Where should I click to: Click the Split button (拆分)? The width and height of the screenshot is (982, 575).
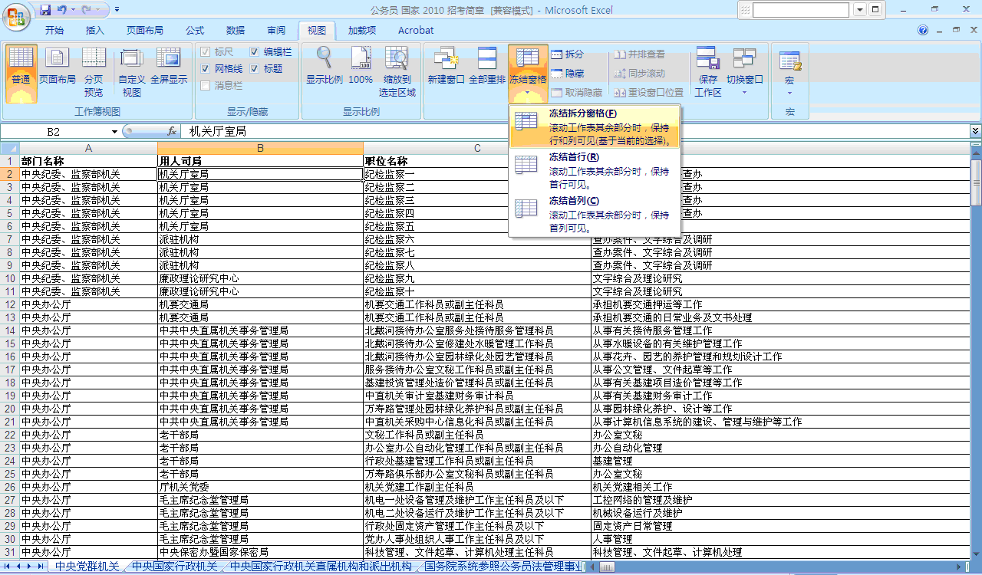567,54
